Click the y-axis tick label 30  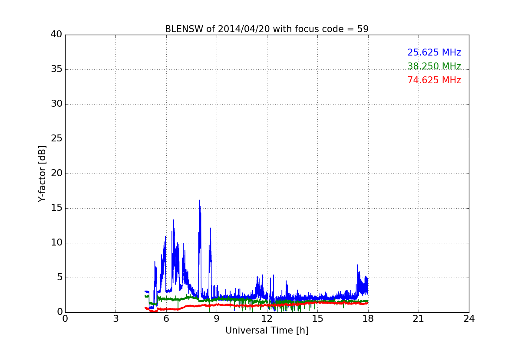click(x=56, y=104)
